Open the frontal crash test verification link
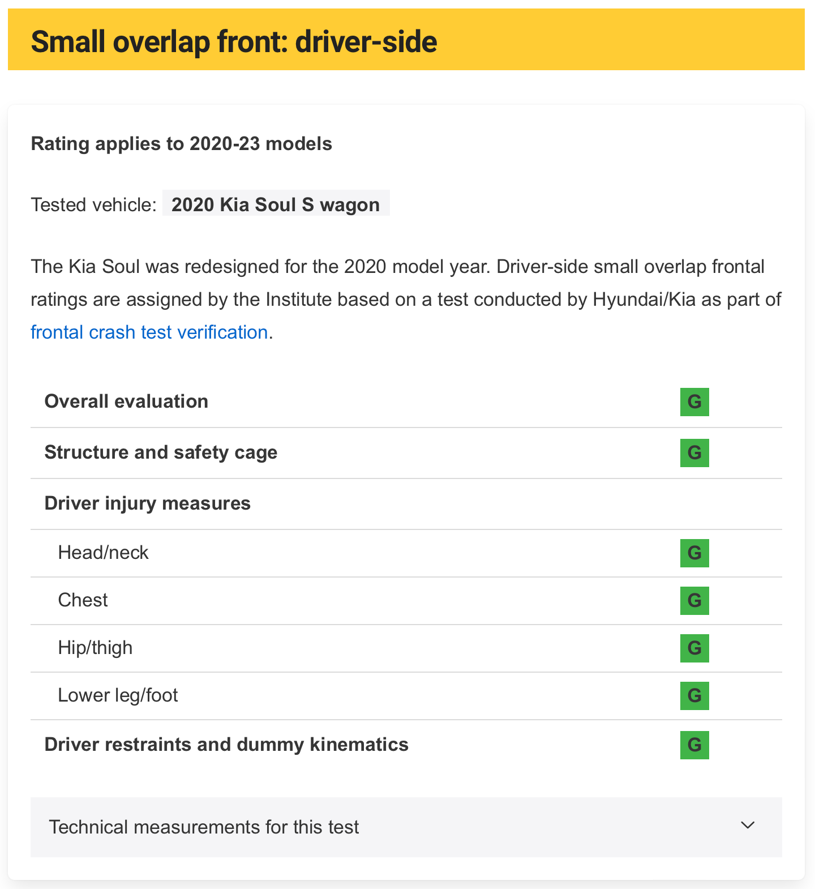The height and width of the screenshot is (889, 815). (149, 332)
